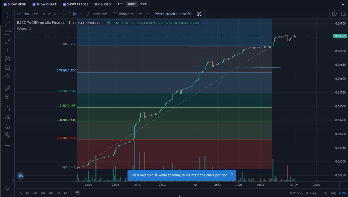Open the chart patterns tool
Viewport: 348px width, 197px height.
point(8,59)
